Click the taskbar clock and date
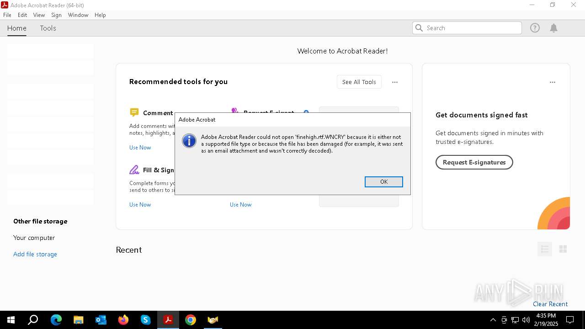 pos(546,320)
